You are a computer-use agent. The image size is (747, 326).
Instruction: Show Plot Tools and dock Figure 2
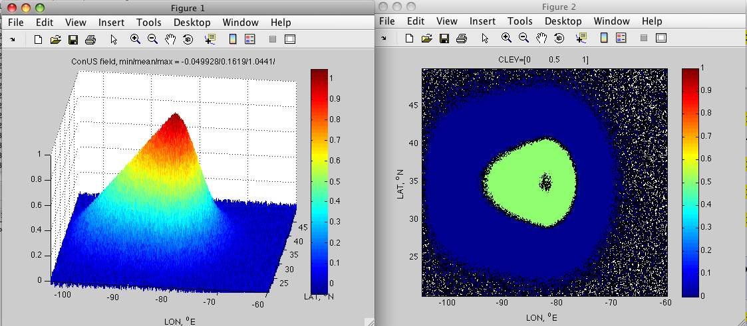coord(662,39)
